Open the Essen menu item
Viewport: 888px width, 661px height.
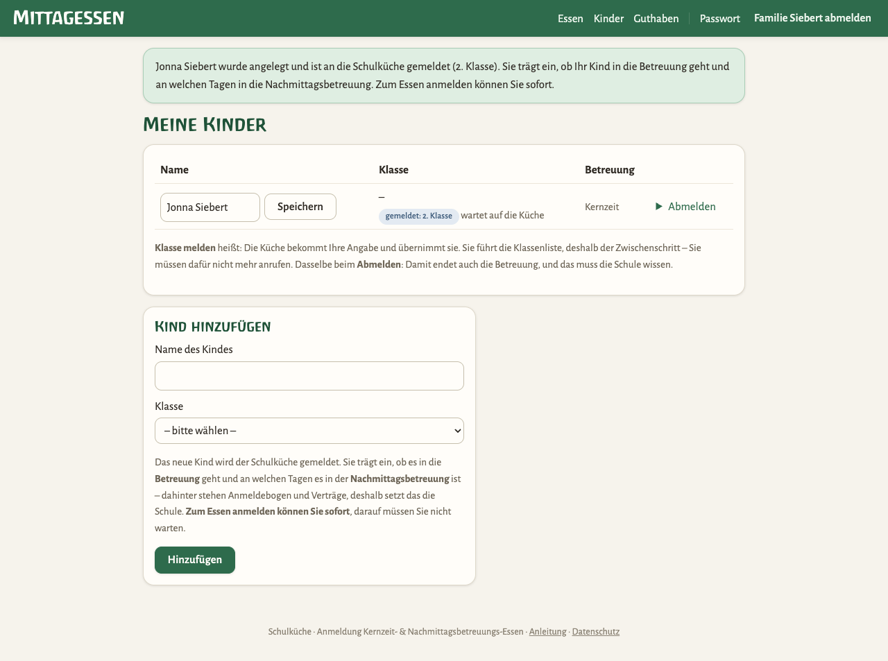[570, 19]
